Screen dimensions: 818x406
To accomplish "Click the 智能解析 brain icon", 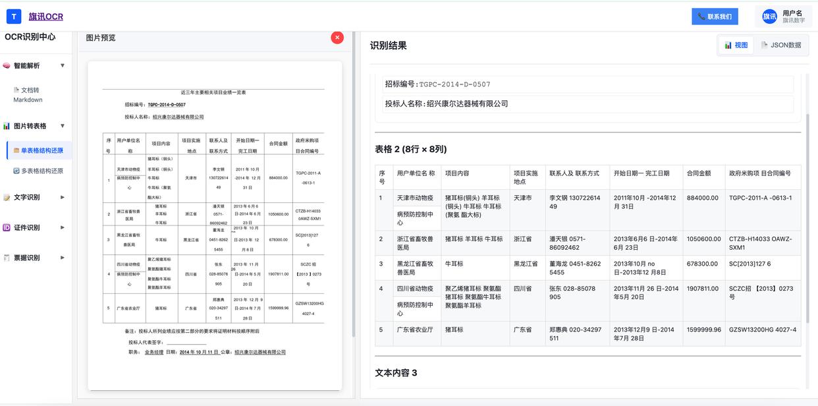I will pos(7,66).
